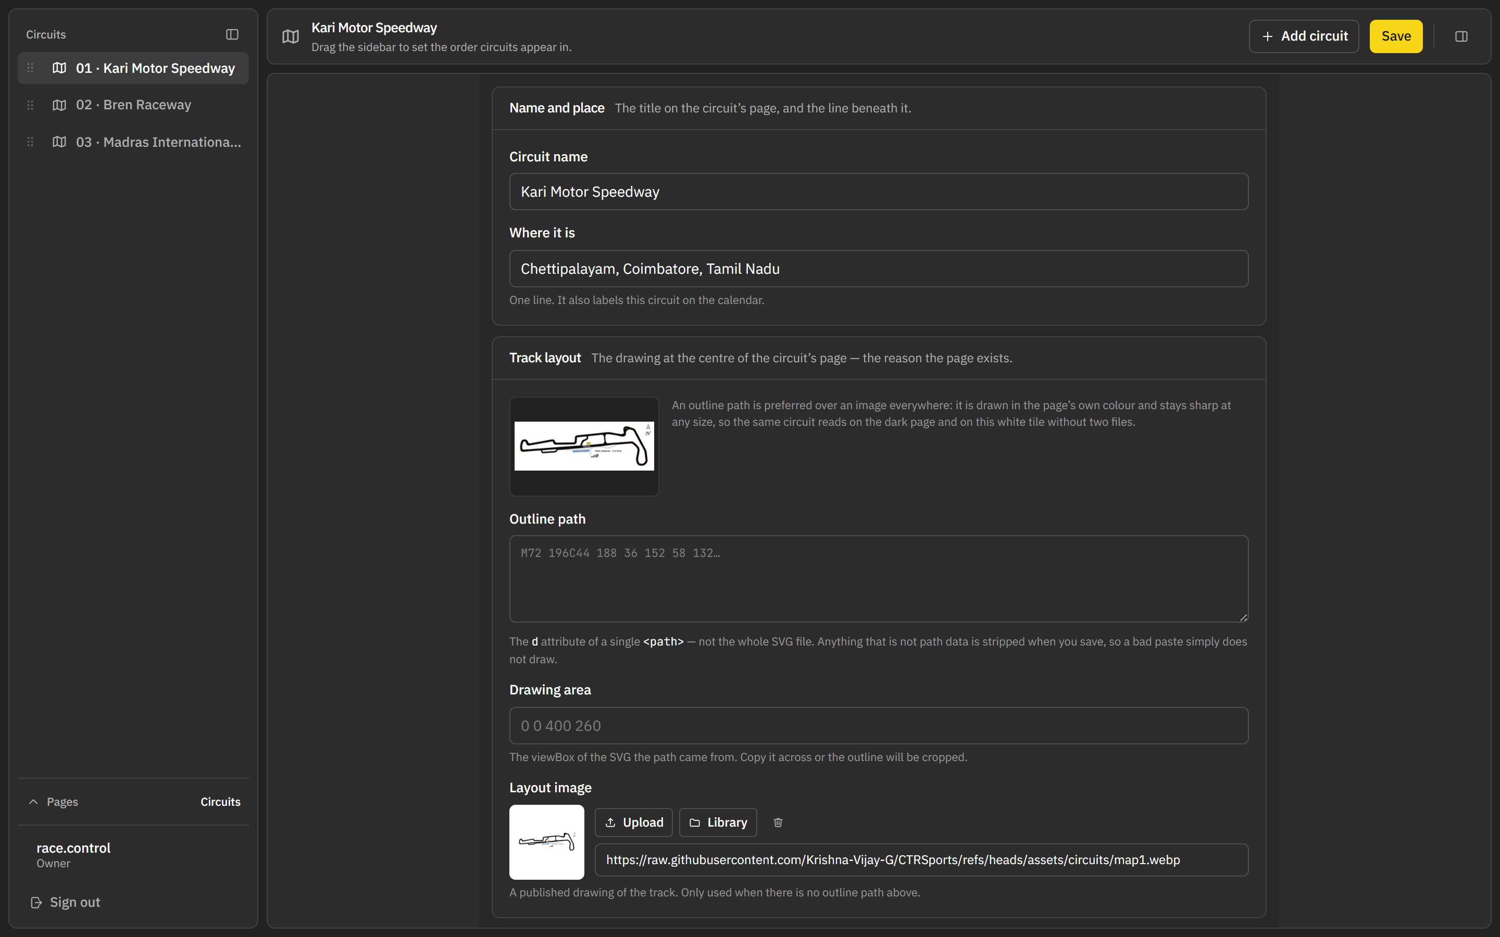Open the image Library
The width and height of the screenshot is (1500, 937).
click(x=718, y=822)
